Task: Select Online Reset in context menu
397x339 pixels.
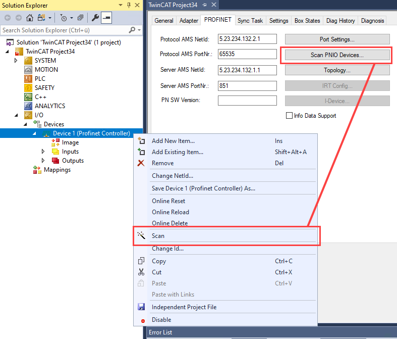Action: coord(168,201)
